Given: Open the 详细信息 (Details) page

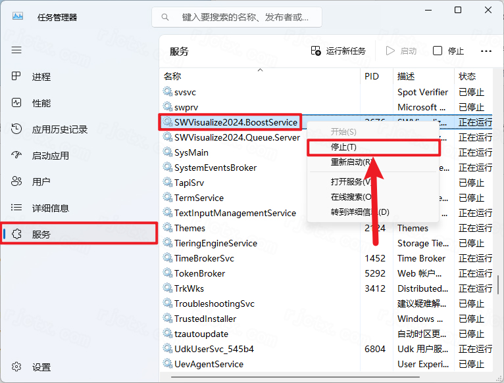Looking at the screenshot, I should pyautogui.click(x=50, y=208).
